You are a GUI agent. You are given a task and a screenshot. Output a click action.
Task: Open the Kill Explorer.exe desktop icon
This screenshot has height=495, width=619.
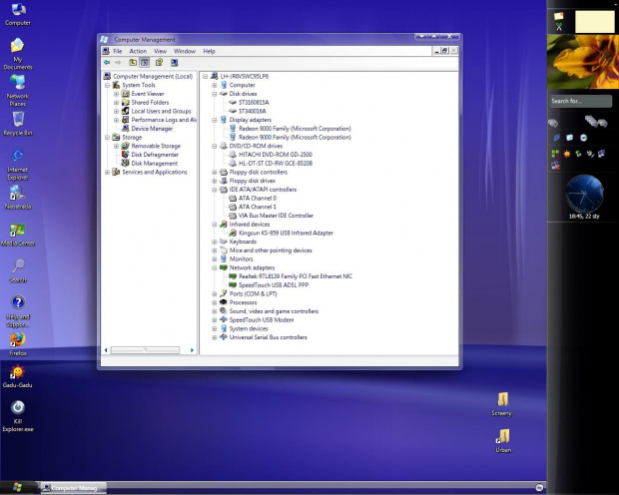pos(18,415)
